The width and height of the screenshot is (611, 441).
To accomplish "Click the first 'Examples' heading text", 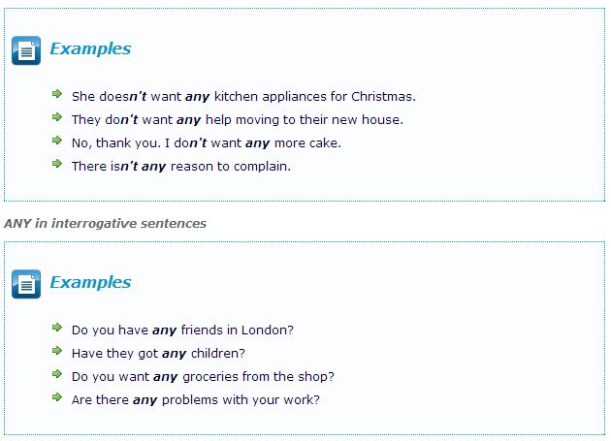I will (90, 49).
